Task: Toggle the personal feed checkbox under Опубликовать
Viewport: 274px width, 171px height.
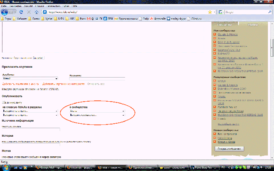Action: point(3,103)
